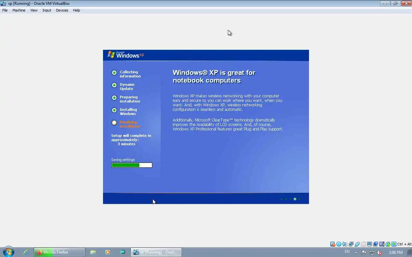Click the mouse integration indicator icon
This screenshot has width=412, height=257.
(x=388, y=244)
